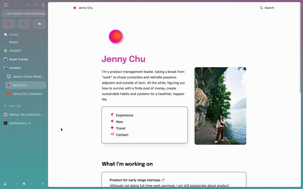
Task: Click the pink icon beside Now
Action: (112, 121)
